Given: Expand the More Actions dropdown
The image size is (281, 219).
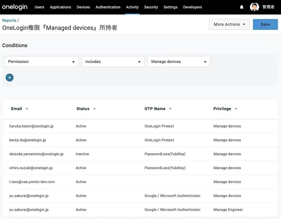Looking at the screenshot, I should tap(229, 24).
